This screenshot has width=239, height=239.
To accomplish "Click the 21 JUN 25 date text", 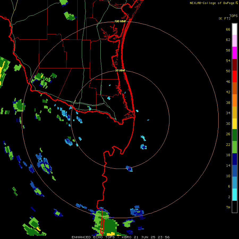I will [145, 237].
